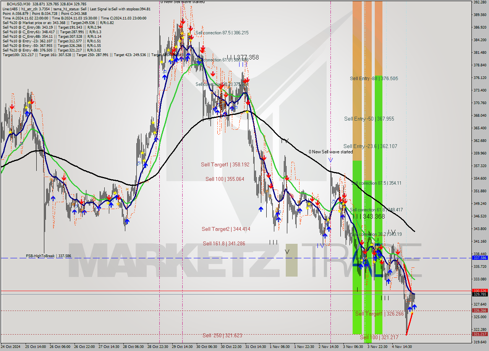Select the red 326.266 price tag on axis
Image resolution: width=489 pixels, height=351 pixels.
point(480,311)
